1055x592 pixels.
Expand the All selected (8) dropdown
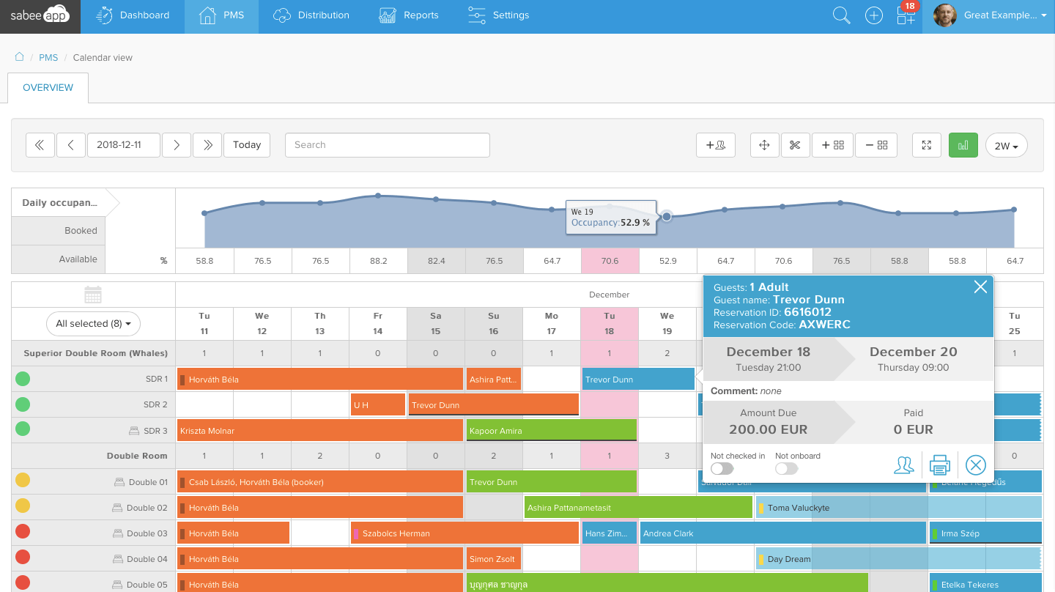93,323
